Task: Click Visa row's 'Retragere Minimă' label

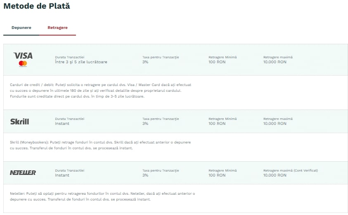Action: coord(223,57)
